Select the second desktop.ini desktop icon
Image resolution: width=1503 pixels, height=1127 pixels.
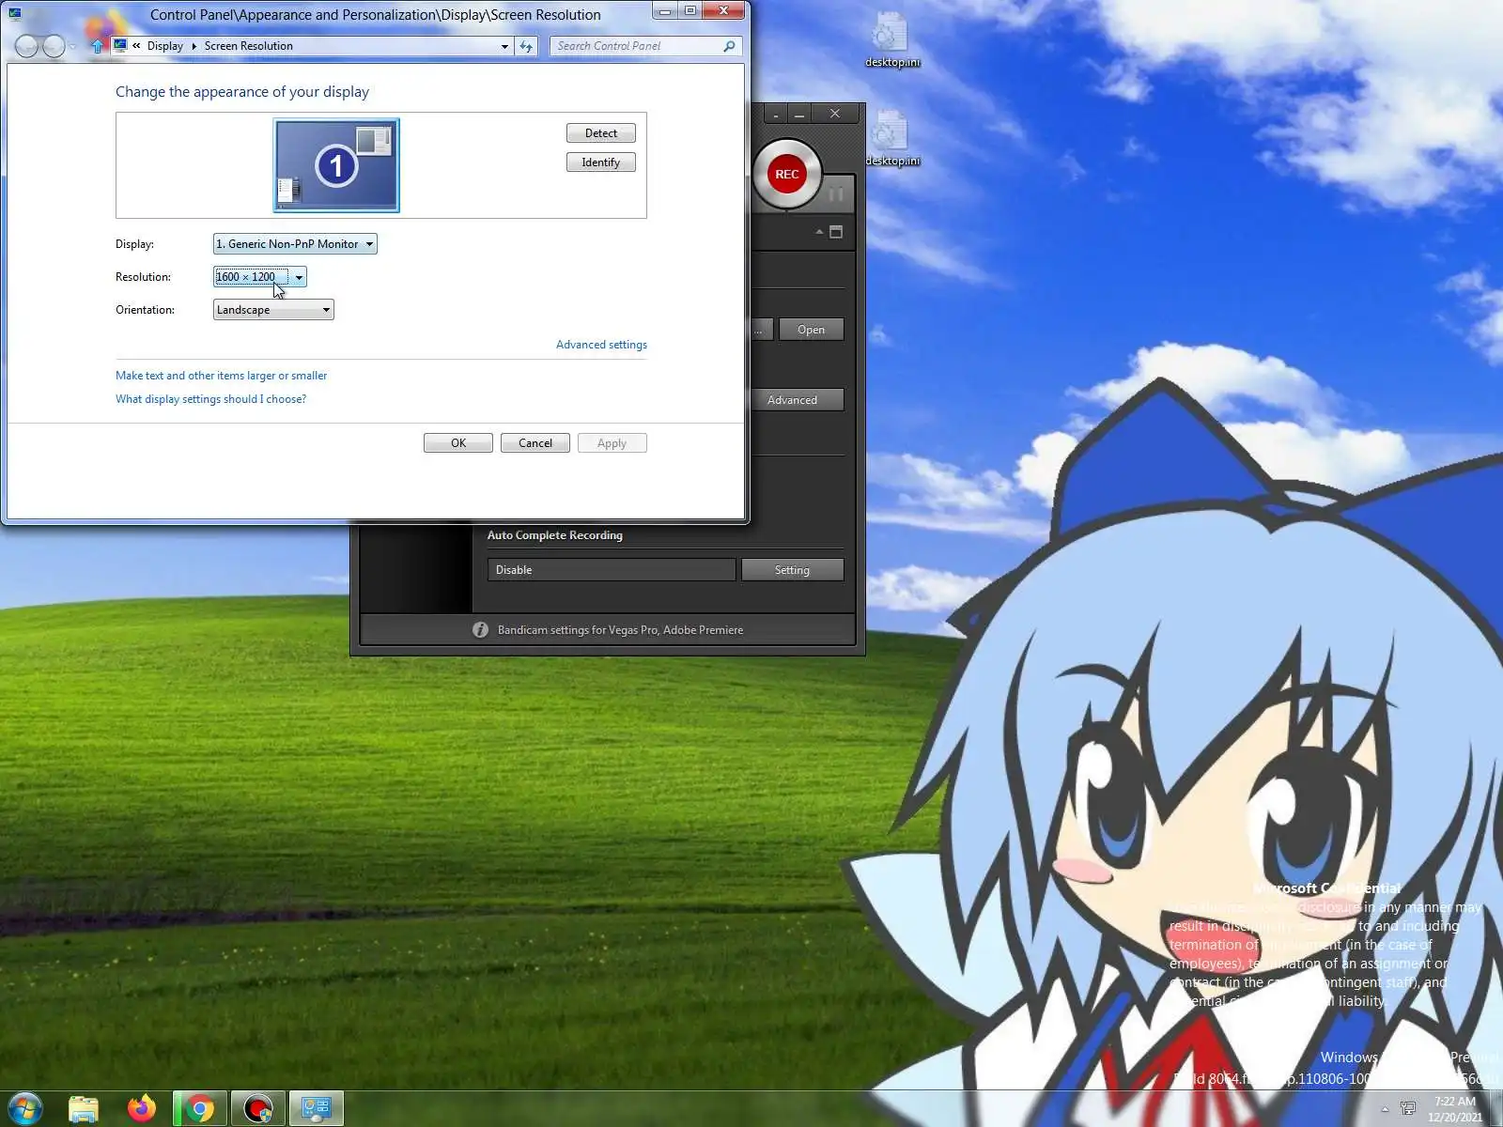(x=891, y=139)
